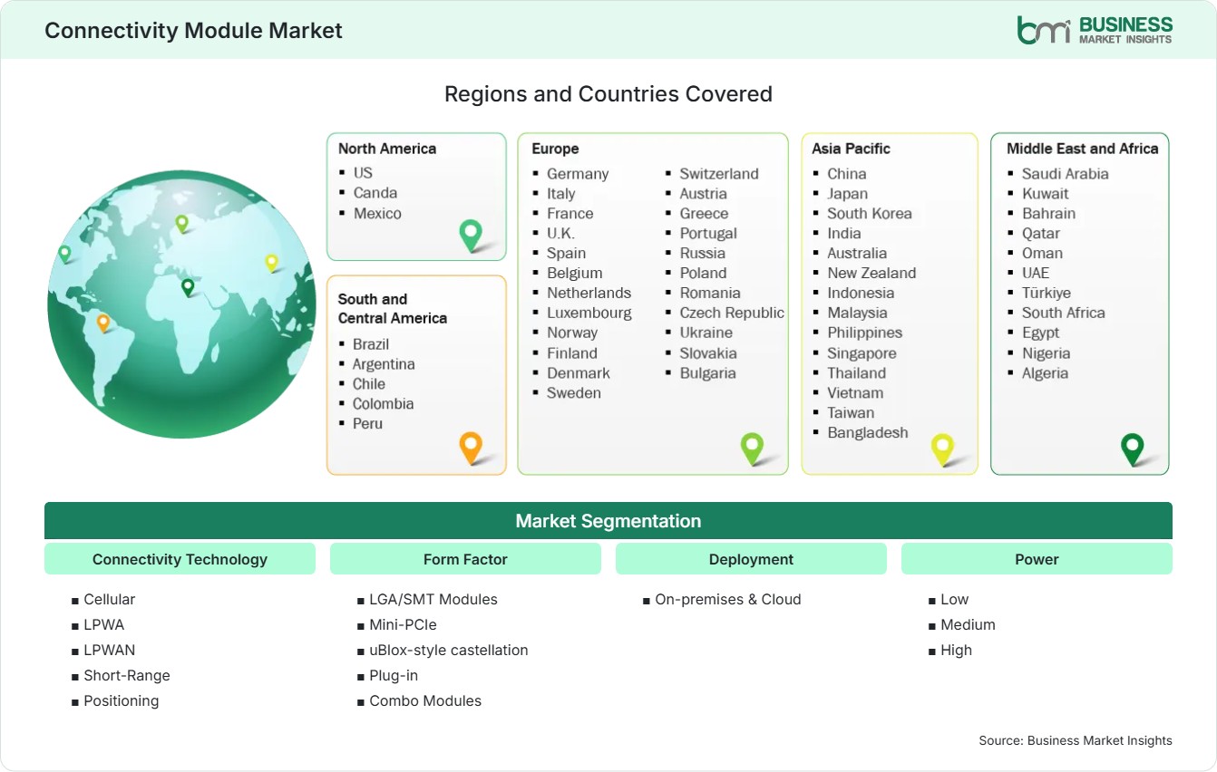Click 'On-premises & Cloud' under Deployment
1217x772 pixels.
point(728,600)
